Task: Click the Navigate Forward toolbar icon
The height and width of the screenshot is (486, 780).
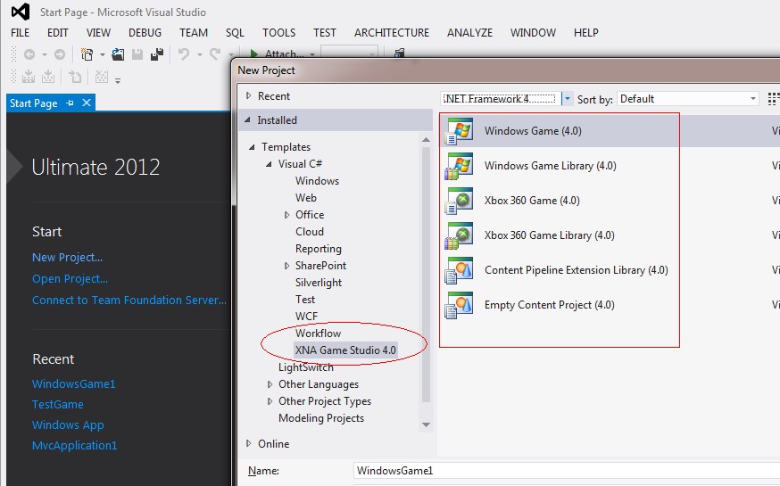Action: tap(59, 54)
